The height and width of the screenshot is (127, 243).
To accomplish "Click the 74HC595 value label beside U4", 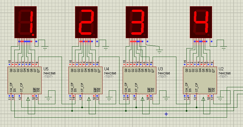I will click(110, 73).
